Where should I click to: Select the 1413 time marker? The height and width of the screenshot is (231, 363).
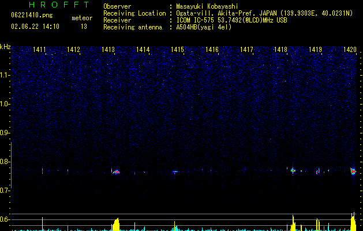[108, 50]
